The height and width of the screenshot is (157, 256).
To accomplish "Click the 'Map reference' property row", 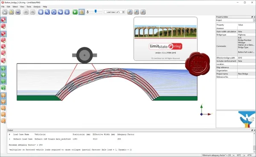I will point(236,67).
